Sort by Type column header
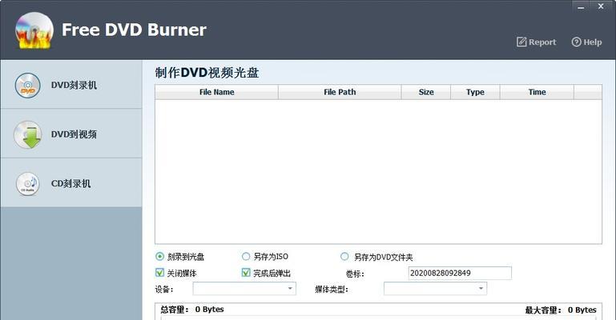616x320 pixels. click(475, 92)
